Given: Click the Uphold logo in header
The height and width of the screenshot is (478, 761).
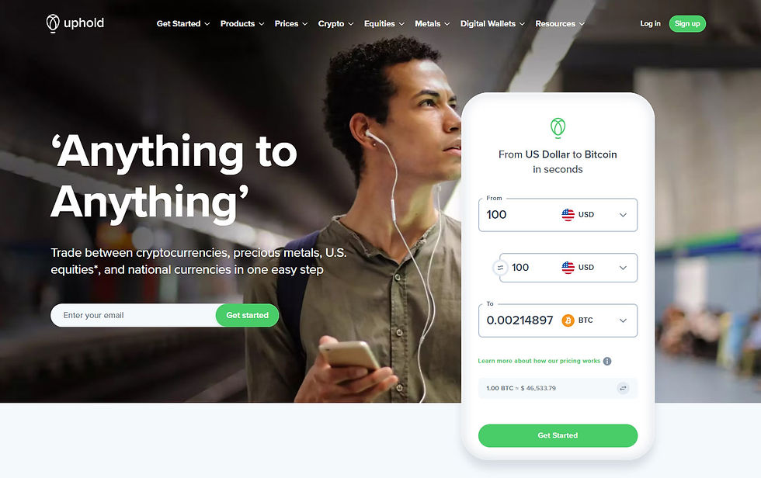Looking at the screenshot, I should point(75,23).
